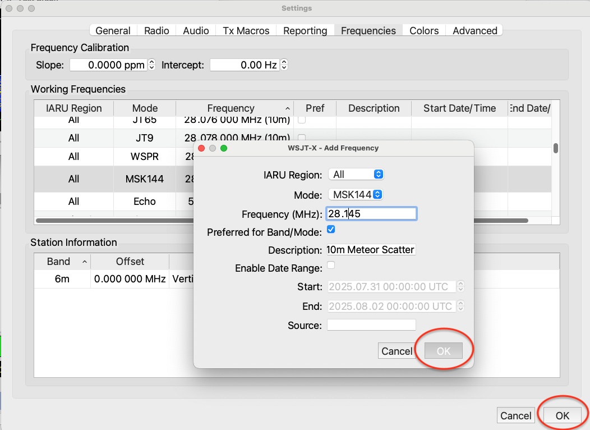Uncheck Preferred for Band/Mode checkbox
This screenshot has width=590, height=430.
(x=331, y=230)
